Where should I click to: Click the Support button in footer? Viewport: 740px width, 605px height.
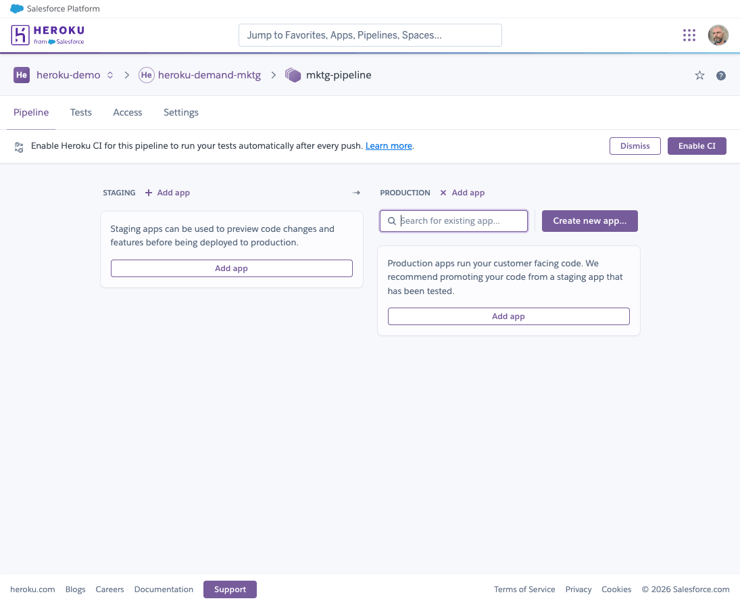tap(230, 589)
